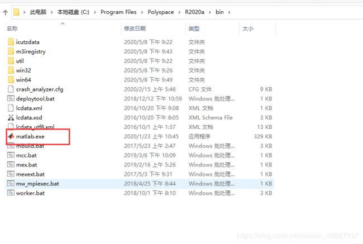Image resolution: width=363 pixels, height=244 pixels.
Task: Click the CFG 文件 type cell
Action: coord(200,89)
